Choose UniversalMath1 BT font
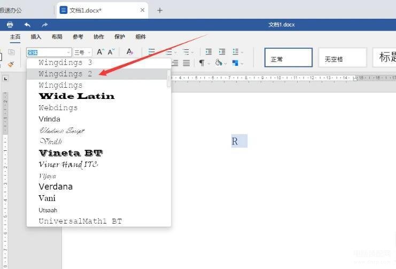Screen dimensions: 396x269 99,221
